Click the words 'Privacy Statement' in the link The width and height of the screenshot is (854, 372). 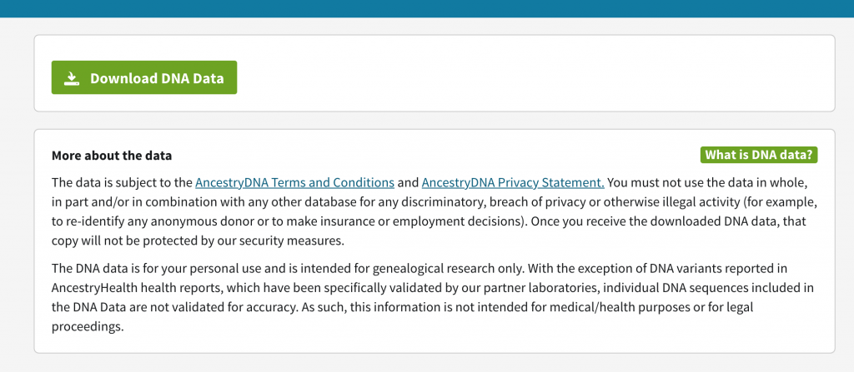(551, 182)
